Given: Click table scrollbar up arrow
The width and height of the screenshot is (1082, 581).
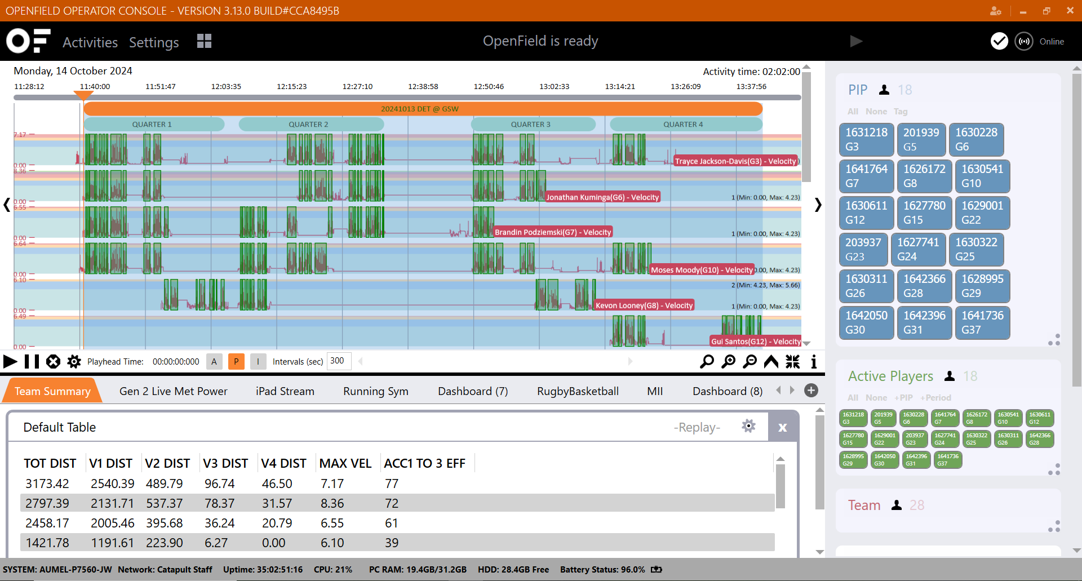Looking at the screenshot, I should 781,459.
